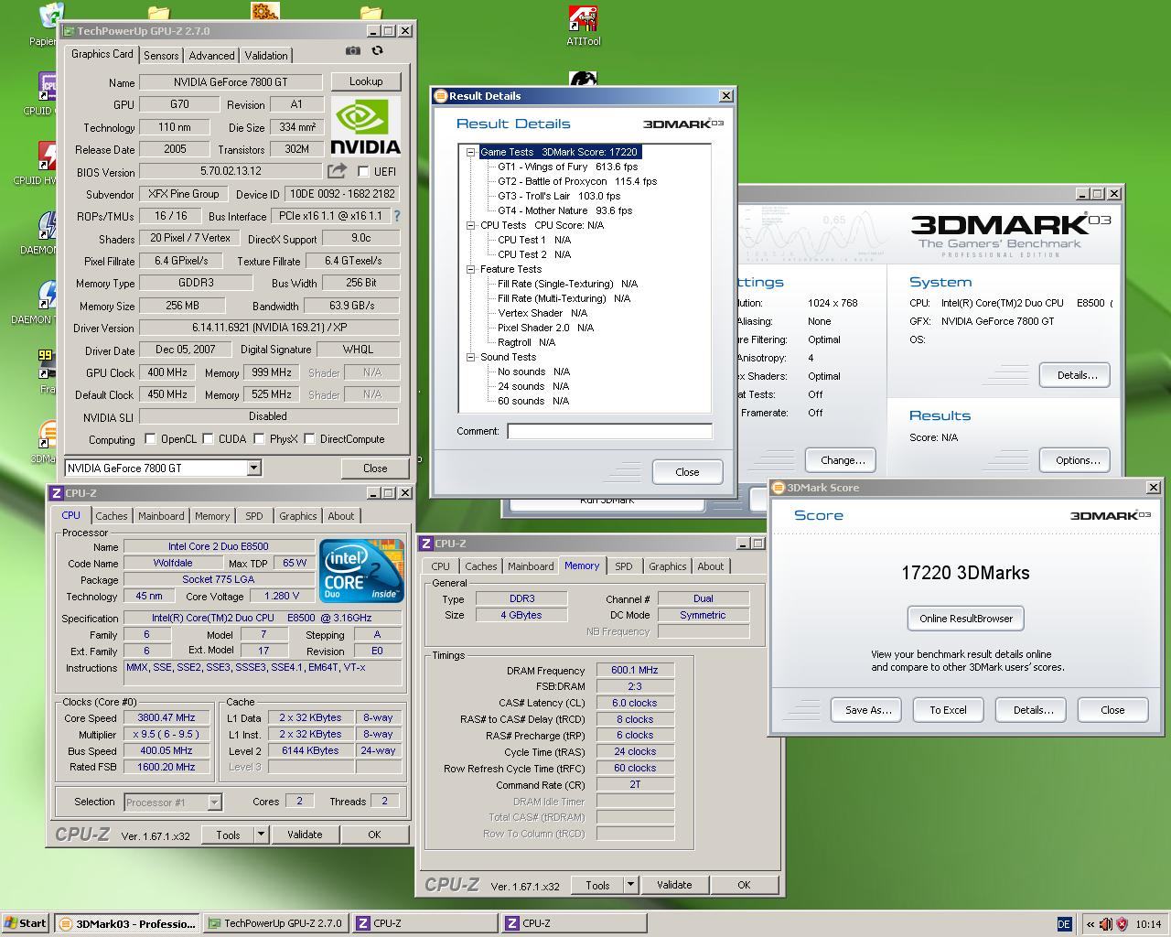
Task: Click the volume icon in system tray
Action: 1105,924
